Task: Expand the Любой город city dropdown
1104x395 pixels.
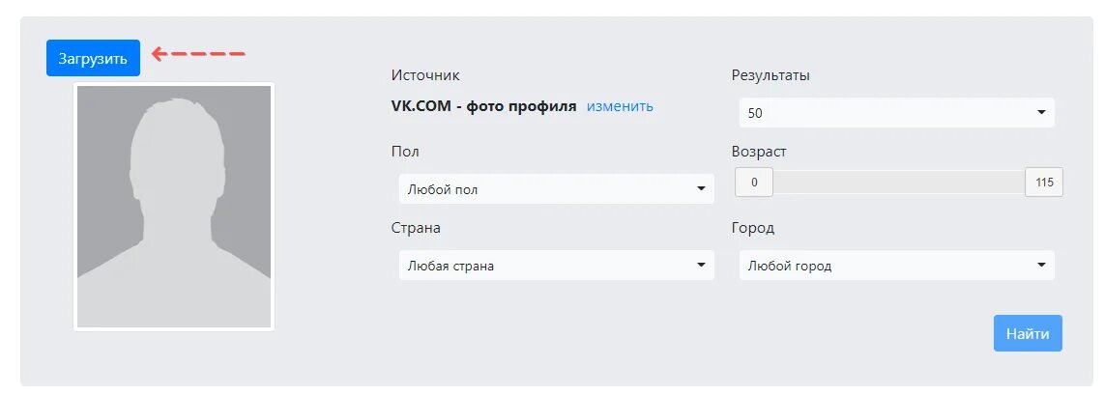Action: click(896, 266)
